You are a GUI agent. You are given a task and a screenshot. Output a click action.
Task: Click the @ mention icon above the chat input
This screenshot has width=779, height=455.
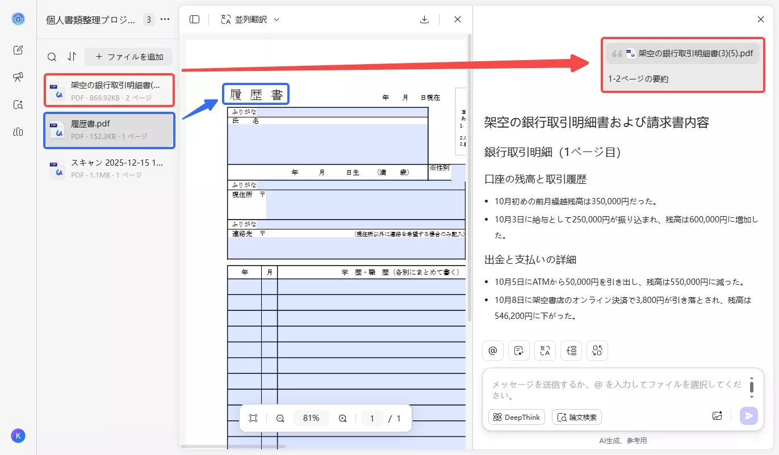[492, 351]
